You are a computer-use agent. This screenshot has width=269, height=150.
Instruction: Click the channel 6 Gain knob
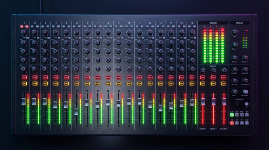click(x=87, y=32)
